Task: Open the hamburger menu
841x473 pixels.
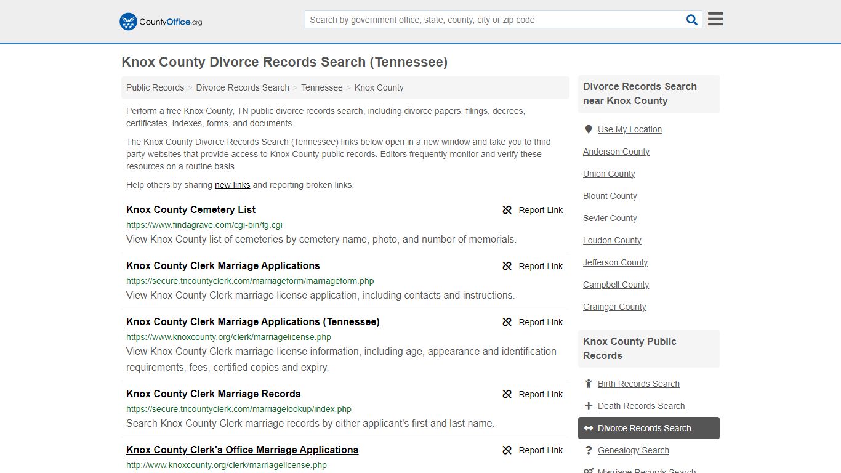Action: pyautogui.click(x=715, y=19)
